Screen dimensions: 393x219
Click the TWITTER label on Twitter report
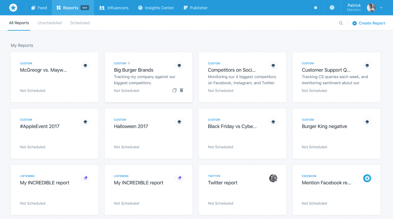coord(214,176)
